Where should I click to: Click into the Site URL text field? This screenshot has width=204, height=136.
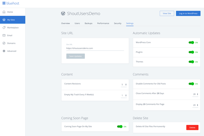[x=95, y=48]
